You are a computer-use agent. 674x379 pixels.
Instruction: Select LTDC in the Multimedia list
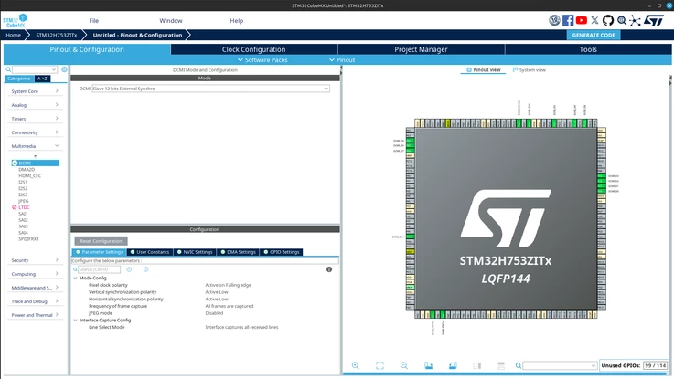24,207
